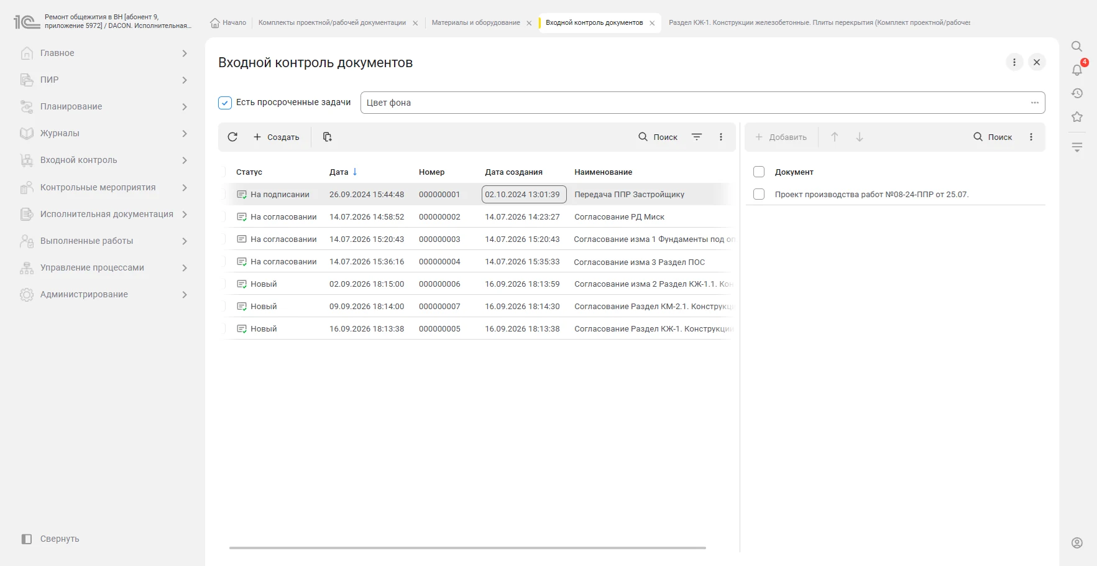Screen dimensions: 1097x566
Task: Open the history clock icon
Action: (x=1077, y=93)
